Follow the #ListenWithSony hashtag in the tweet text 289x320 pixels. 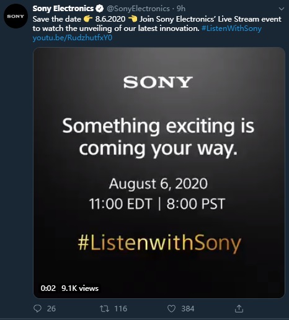pos(231,28)
